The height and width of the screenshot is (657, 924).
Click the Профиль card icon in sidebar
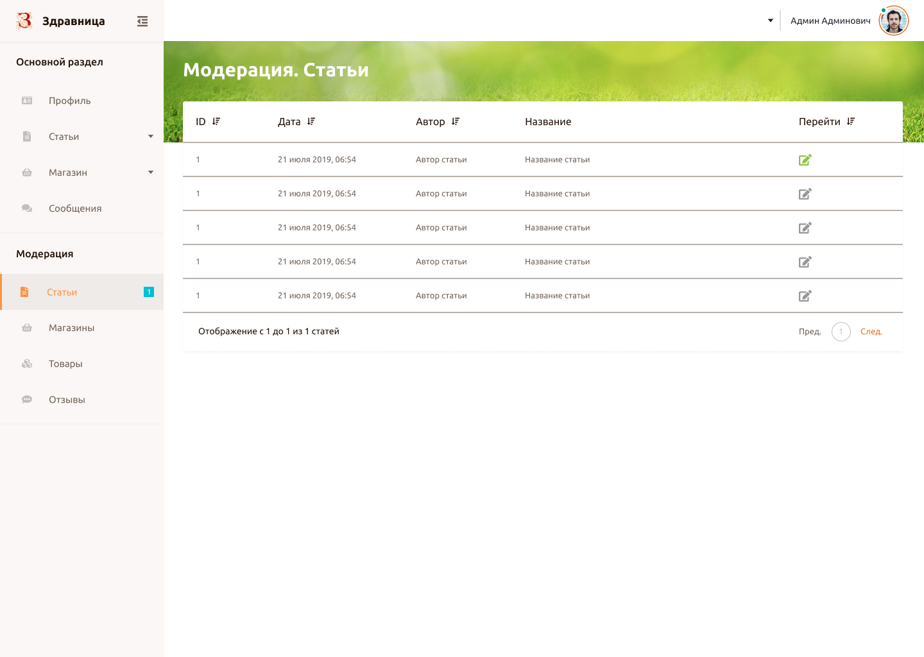click(x=27, y=101)
